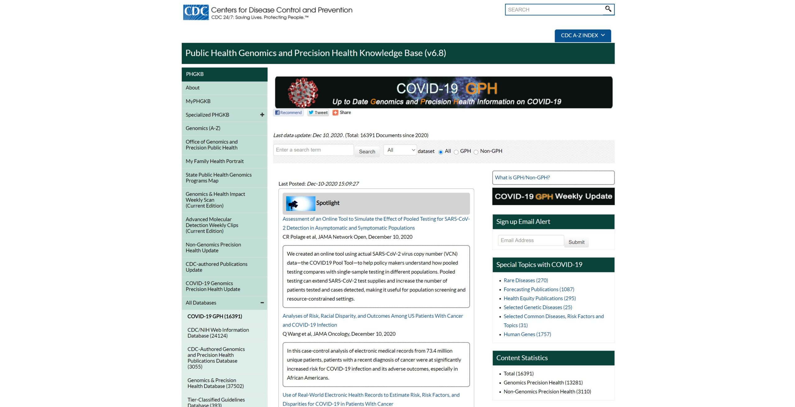Click the Email Address field
The image size is (795, 407).
coord(531,240)
